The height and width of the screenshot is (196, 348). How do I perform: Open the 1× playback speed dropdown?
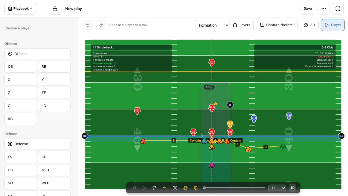[x=277, y=188]
